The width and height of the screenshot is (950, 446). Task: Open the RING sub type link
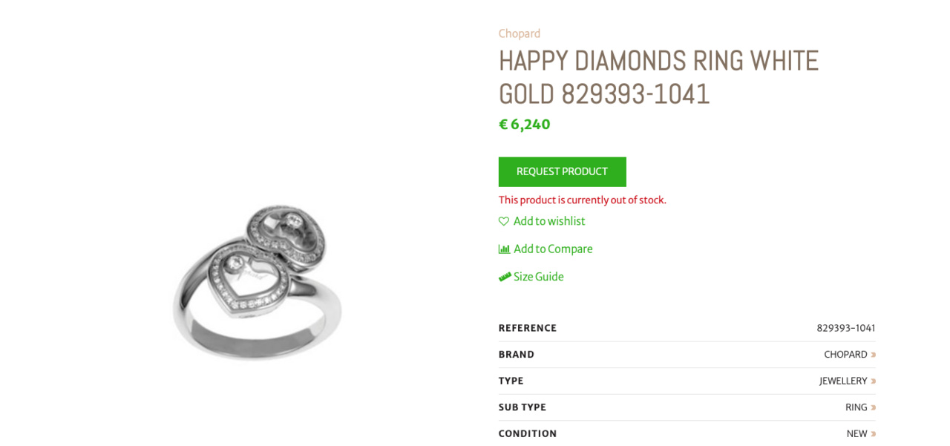coord(856,407)
